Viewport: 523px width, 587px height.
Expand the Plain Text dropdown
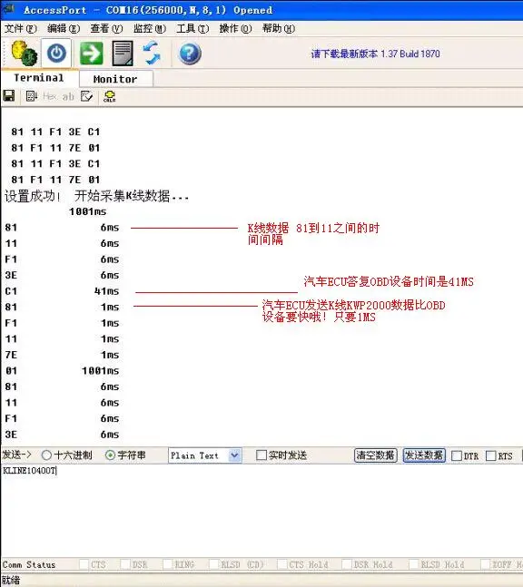click(235, 455)
